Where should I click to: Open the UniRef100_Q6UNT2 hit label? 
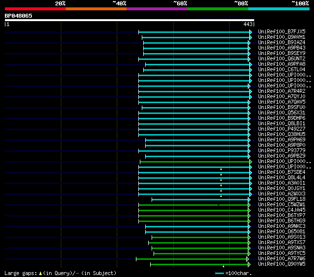point(282,58)
